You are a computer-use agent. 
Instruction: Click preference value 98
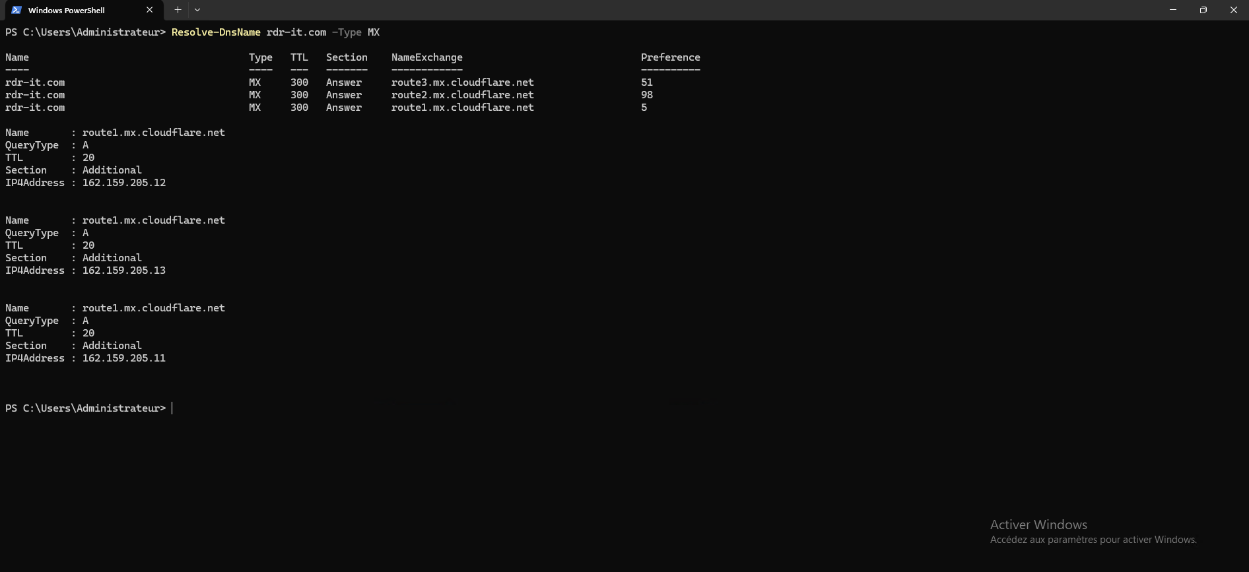(646, 95)
